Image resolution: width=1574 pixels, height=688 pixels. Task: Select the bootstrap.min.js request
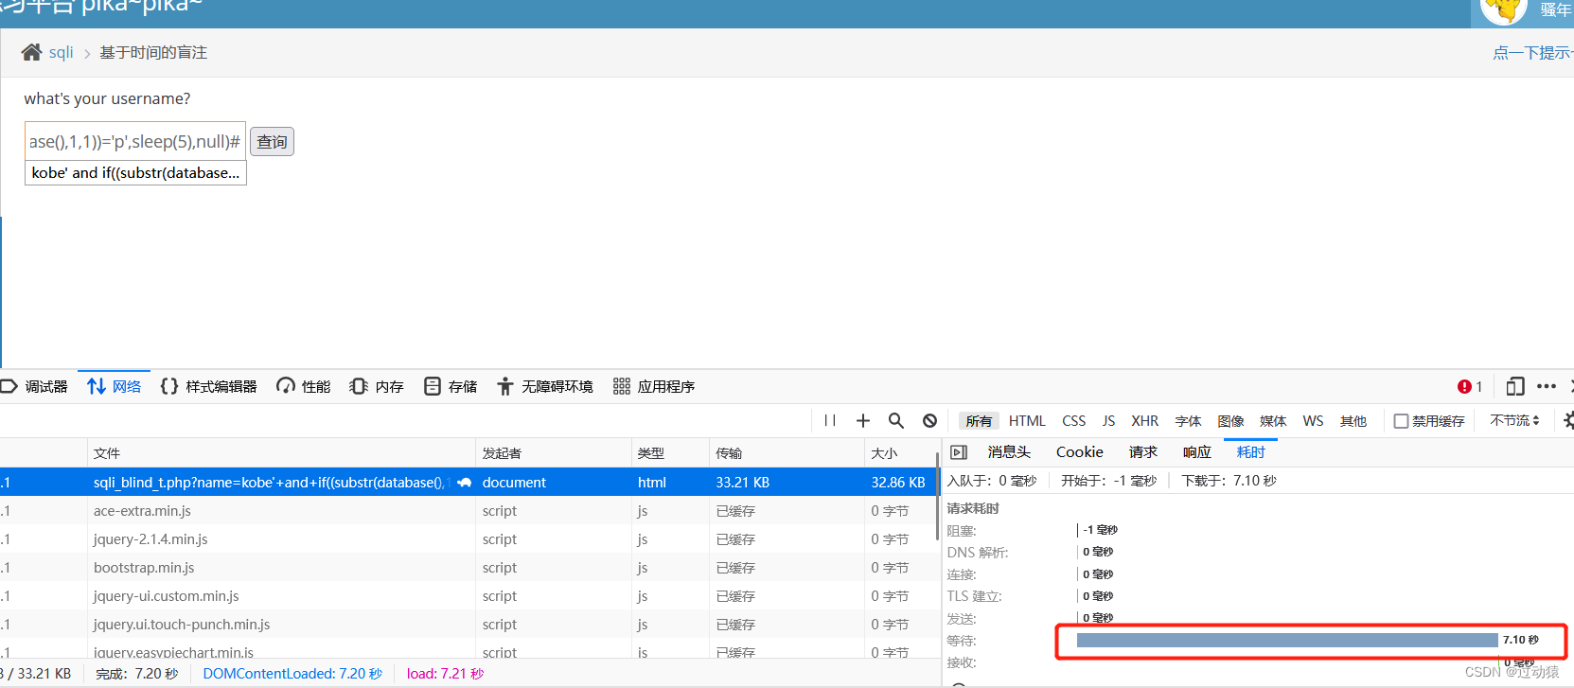tap(469, 568)
